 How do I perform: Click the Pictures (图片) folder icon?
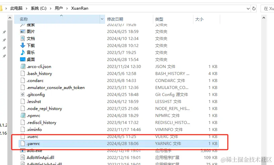23,32
